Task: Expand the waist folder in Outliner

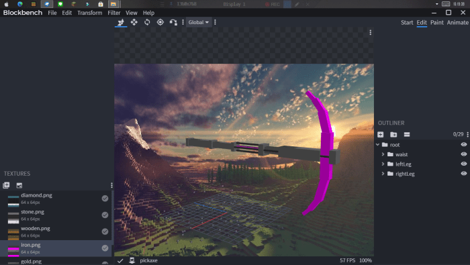Action: pos(383,154)
